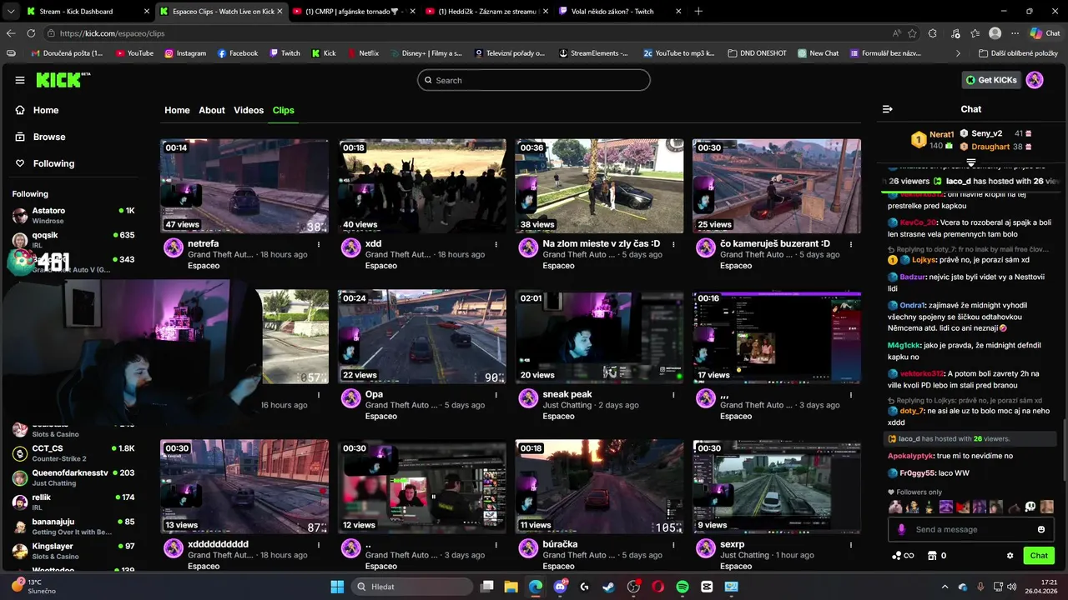Select the skull emote in chat

coord(1030,507)
